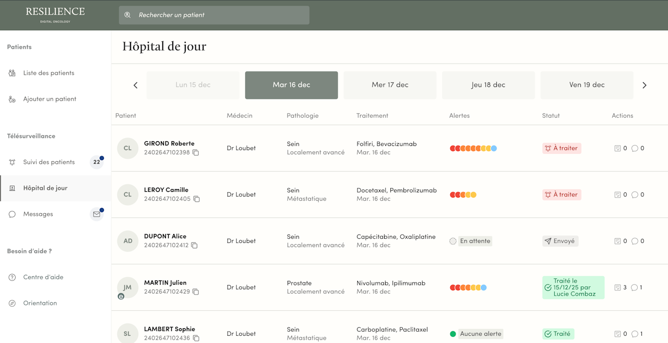This screenshot has width=668, height=343.
Task: Open notes icon in LEROY Camille's actions
Action: [x=618, y=194]
